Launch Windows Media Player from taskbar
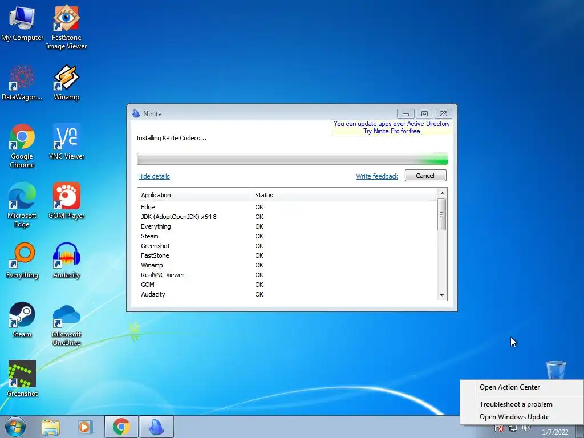Screen dimensions: 584x438 tap(86, 427)
